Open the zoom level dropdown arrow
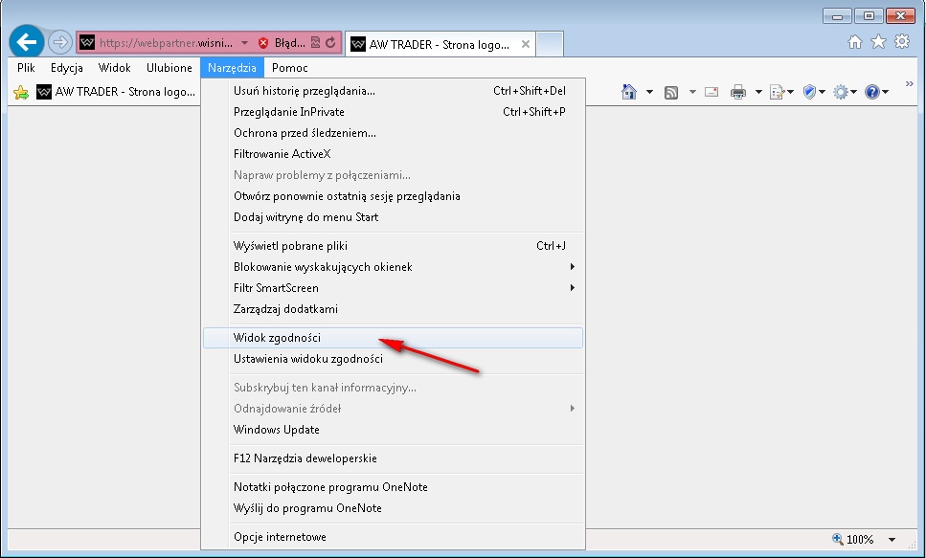 892,539
